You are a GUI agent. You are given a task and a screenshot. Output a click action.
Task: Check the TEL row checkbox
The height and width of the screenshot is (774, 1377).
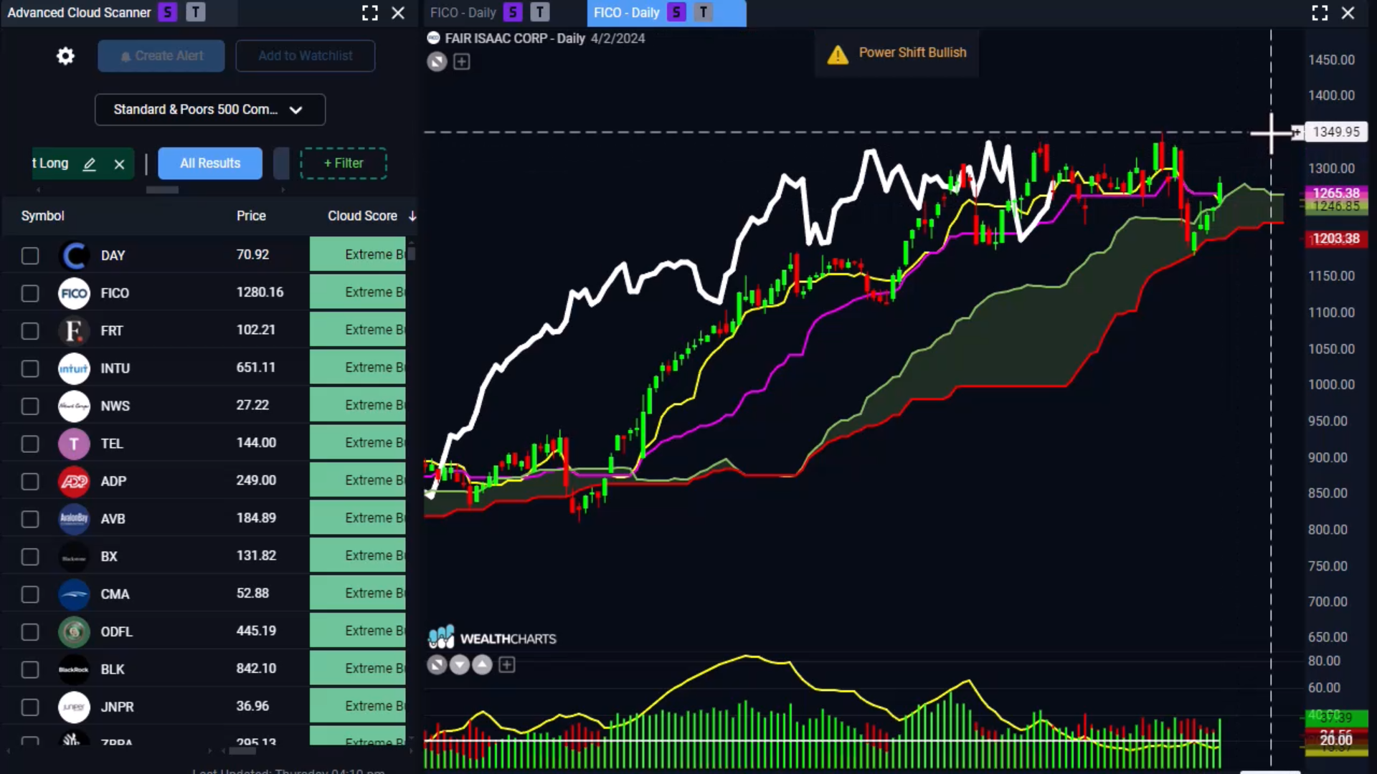pyautogui.click(x=30, y=444)
